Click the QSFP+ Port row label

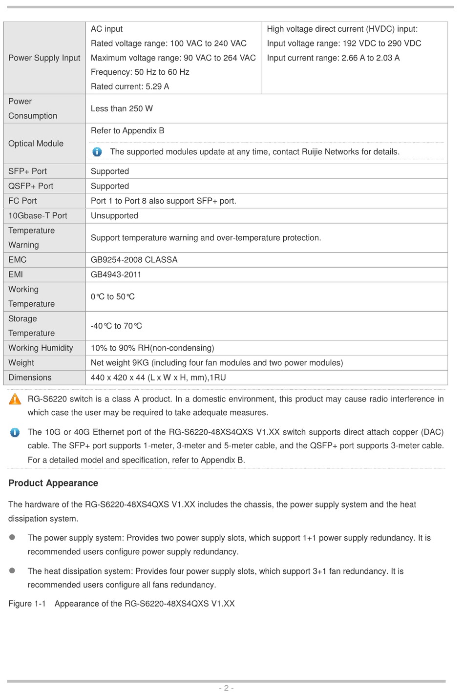31,186
